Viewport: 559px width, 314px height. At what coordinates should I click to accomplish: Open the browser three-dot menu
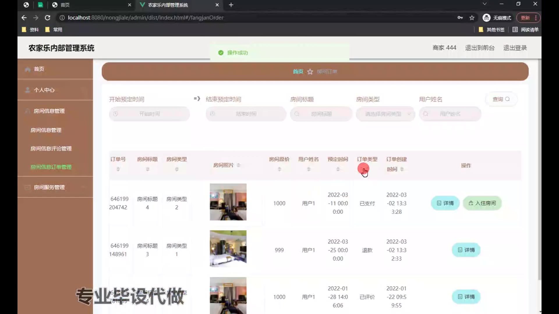(536, 18)
